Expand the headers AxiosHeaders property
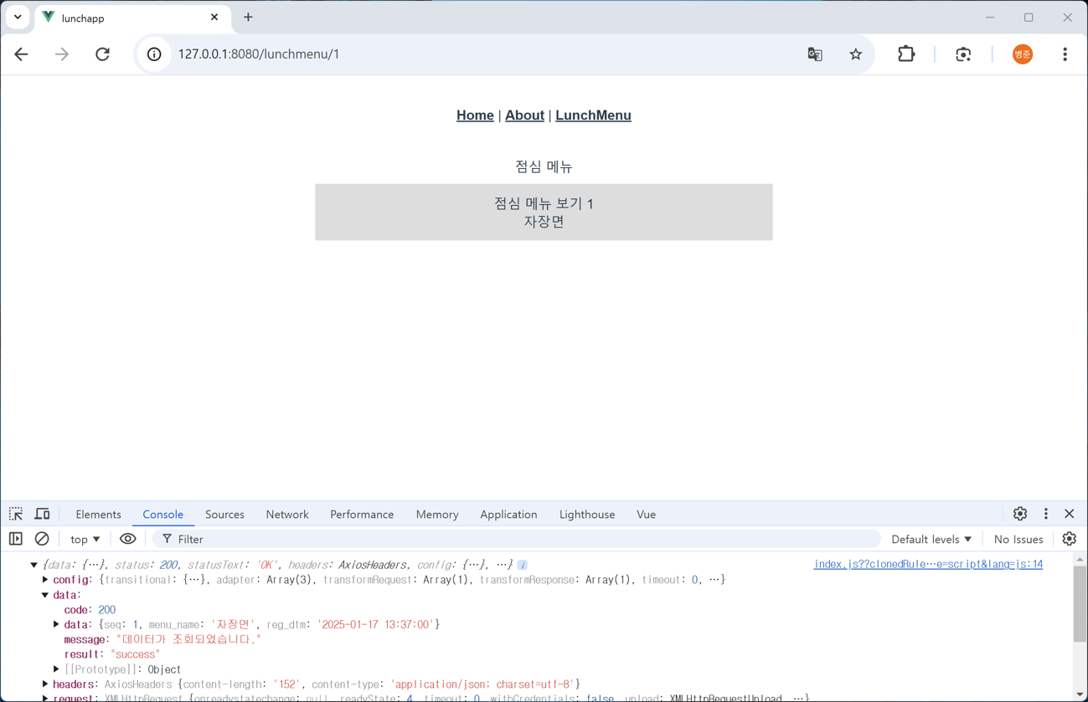 pos(45,684)
